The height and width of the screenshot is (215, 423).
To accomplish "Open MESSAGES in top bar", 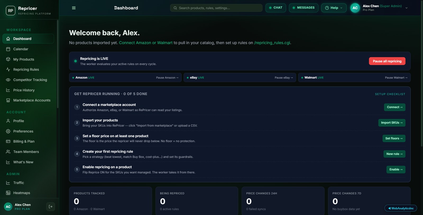I will [304, 8].
